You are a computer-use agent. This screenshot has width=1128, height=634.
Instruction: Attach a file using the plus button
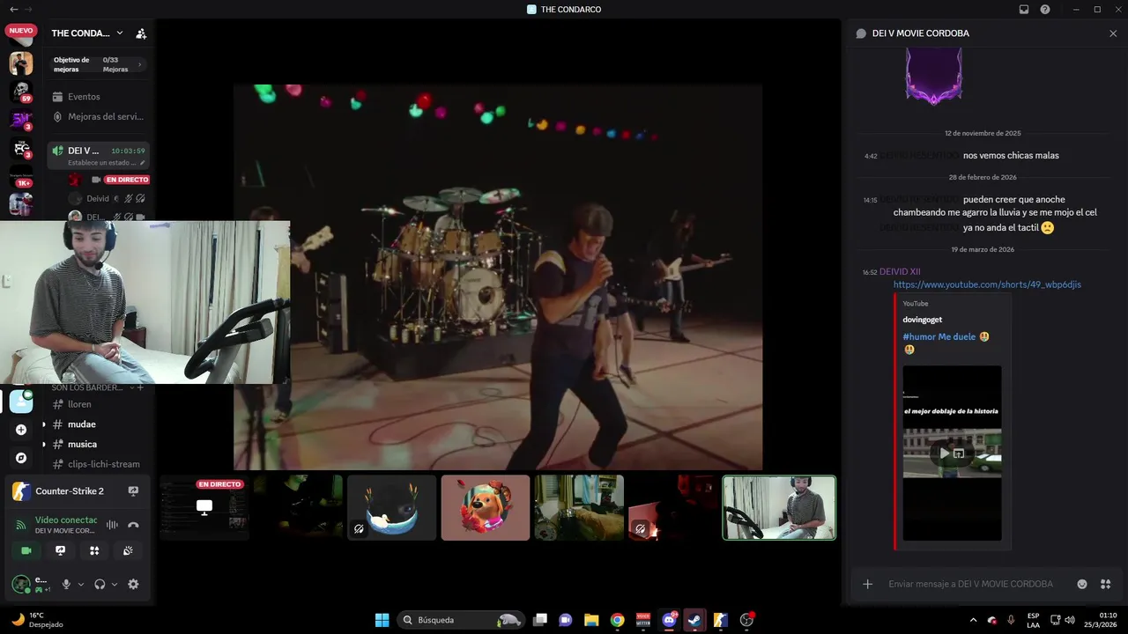click(x=868, y=584)
